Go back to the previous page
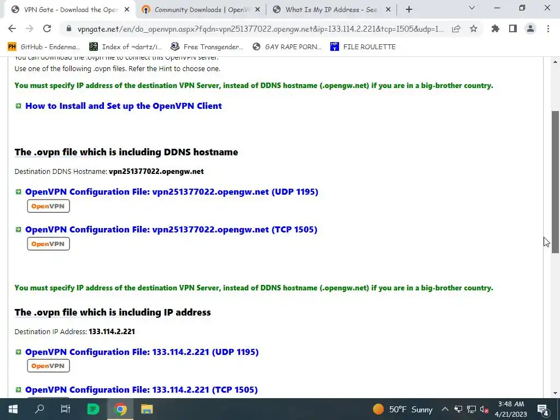This screenshot has height=420, width=560. [x=12, y=28]
